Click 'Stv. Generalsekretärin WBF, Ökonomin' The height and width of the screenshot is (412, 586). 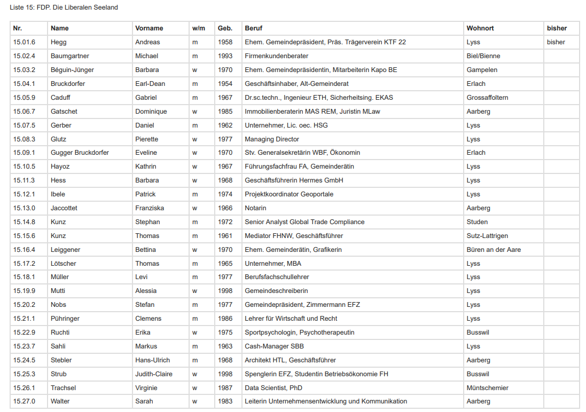point(302,153)
